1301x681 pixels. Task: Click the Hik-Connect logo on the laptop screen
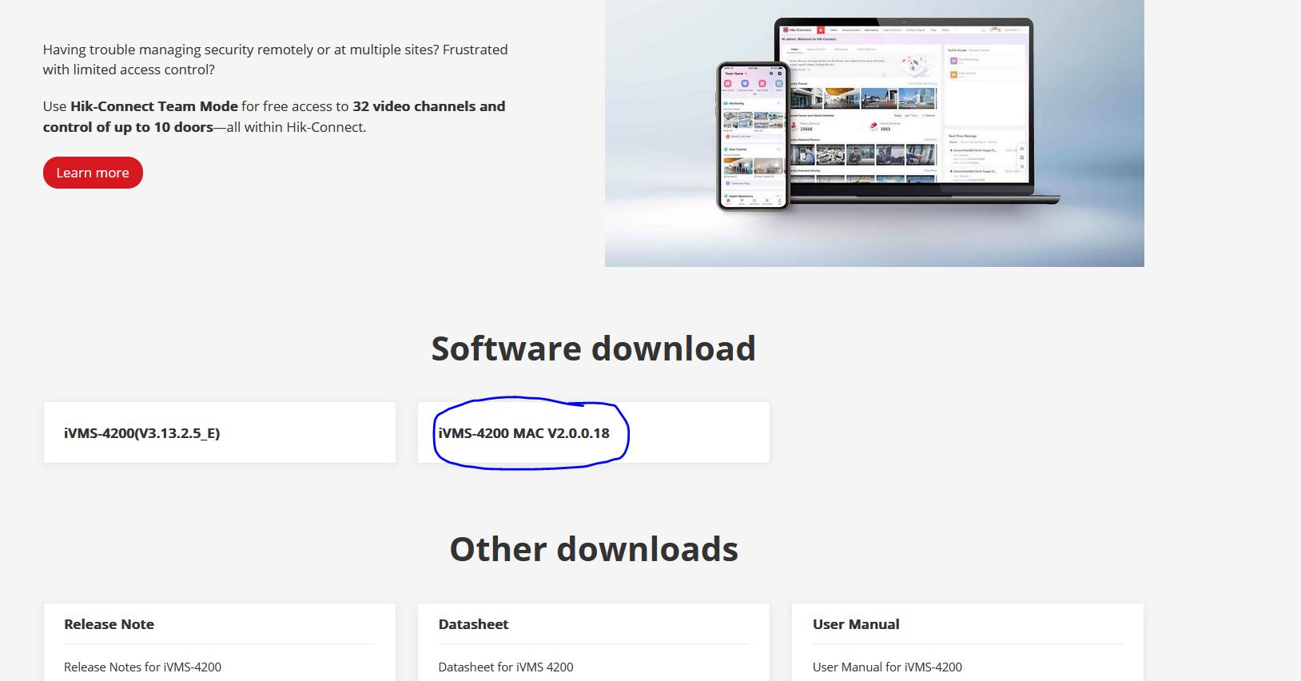pyautogui.click(x=797, y=30)
